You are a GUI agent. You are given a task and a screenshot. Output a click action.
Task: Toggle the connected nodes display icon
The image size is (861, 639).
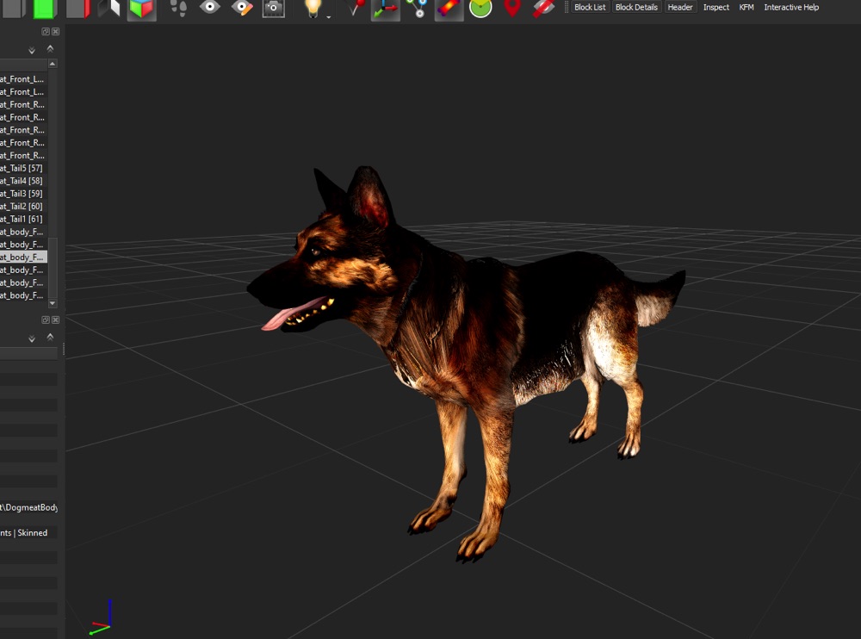point(418,9)
